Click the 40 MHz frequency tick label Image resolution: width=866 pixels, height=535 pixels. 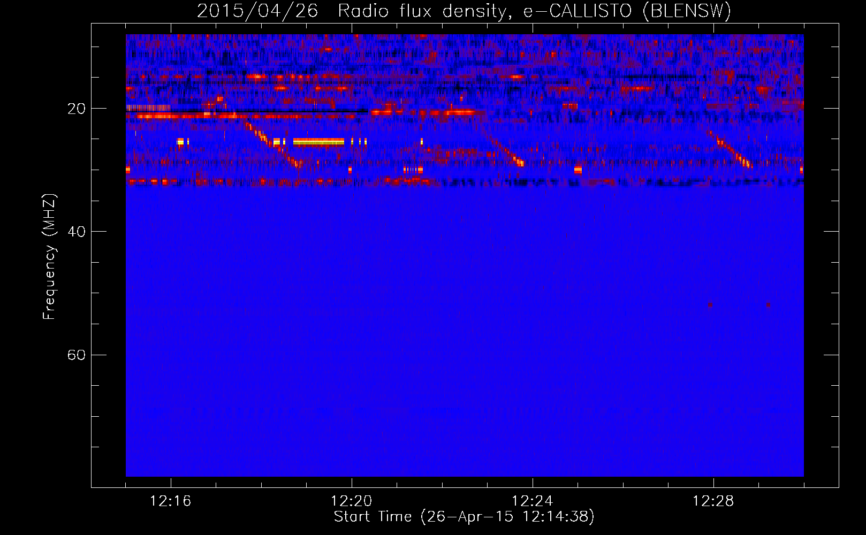77,232
